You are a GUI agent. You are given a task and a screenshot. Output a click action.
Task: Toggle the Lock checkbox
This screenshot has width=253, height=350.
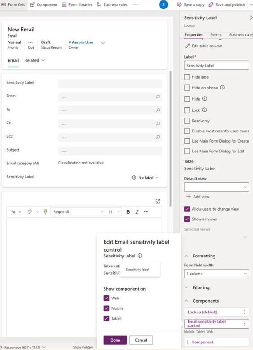[187, 110]
